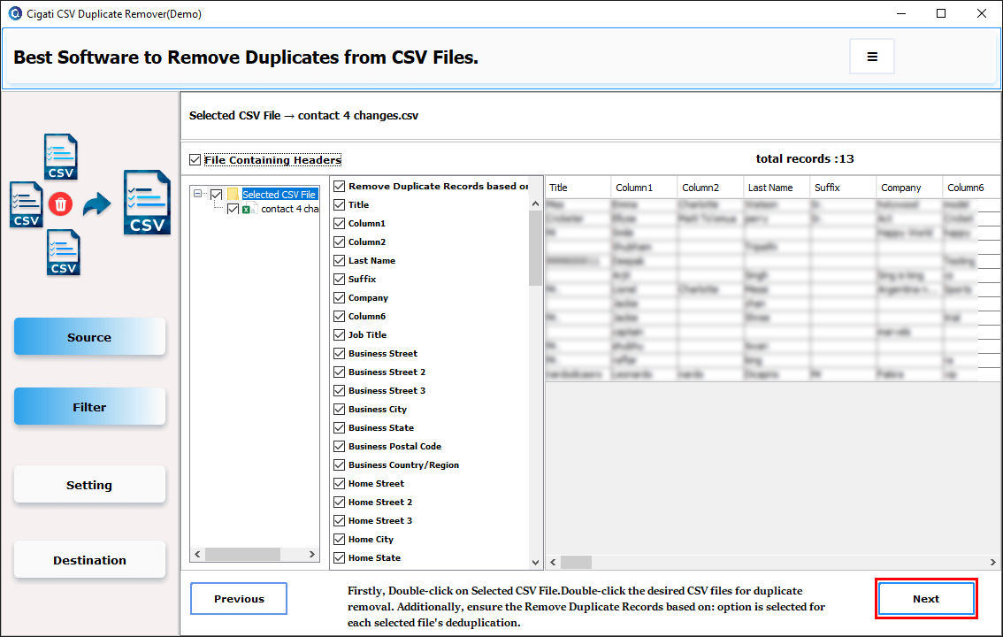The height and width of the screenshot is (637, 1003).
Task: Click the Previous button
Action: (239, 599)
